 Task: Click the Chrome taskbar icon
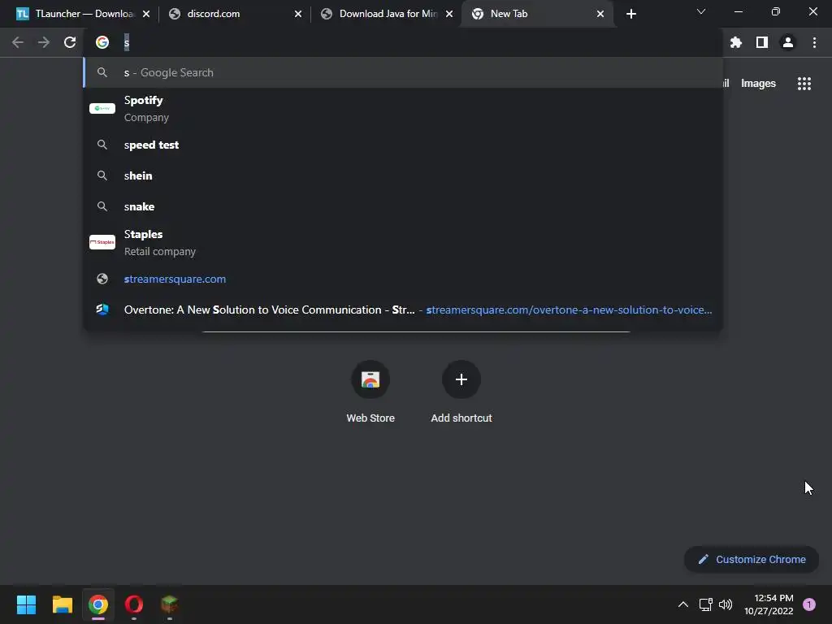click(98, 604)
